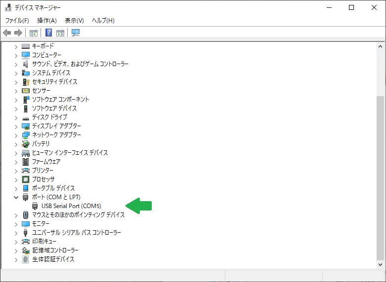This screenshot has width=386, height=282.
Task: Expand the コンピューター node
Action: (16, 56)
